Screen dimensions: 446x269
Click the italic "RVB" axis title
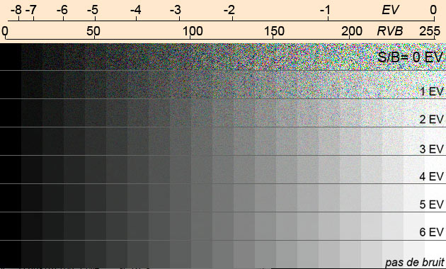390,31
